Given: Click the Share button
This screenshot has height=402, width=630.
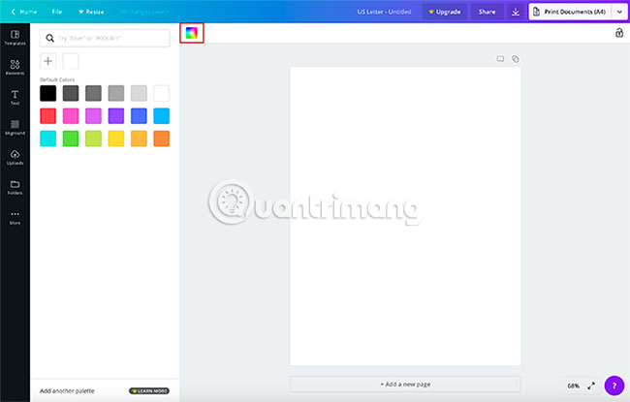Looking at the screenshot, I should point(487,12).
